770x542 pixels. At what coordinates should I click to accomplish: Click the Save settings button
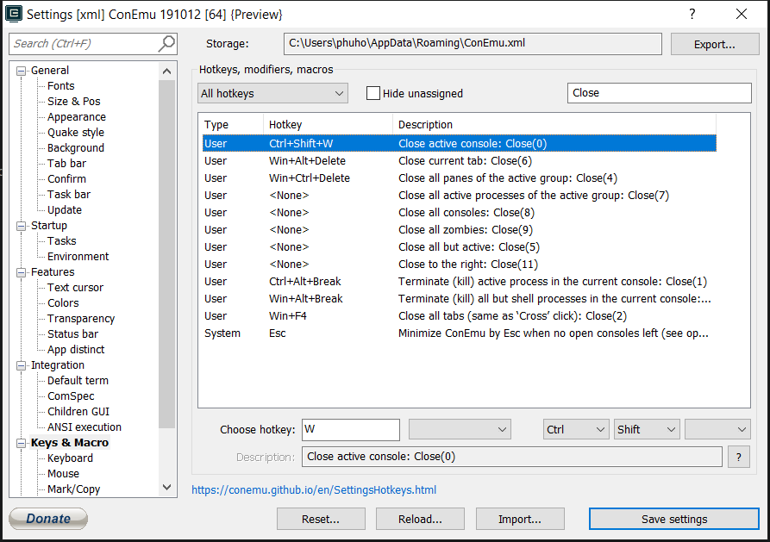coord(673,519)
